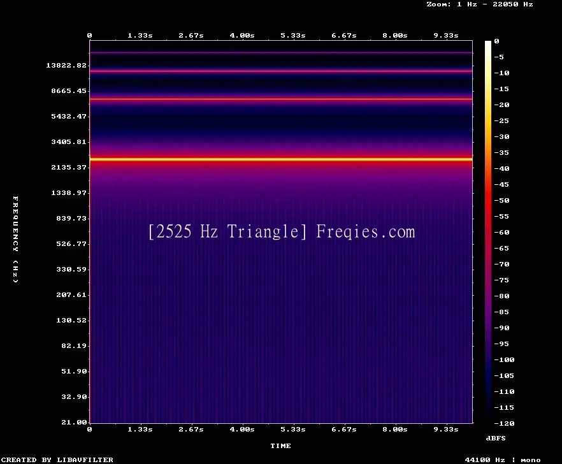Screen dimensions: 562x464
Task: Click the -70 dBFS scale value
Action: (501, 265)
